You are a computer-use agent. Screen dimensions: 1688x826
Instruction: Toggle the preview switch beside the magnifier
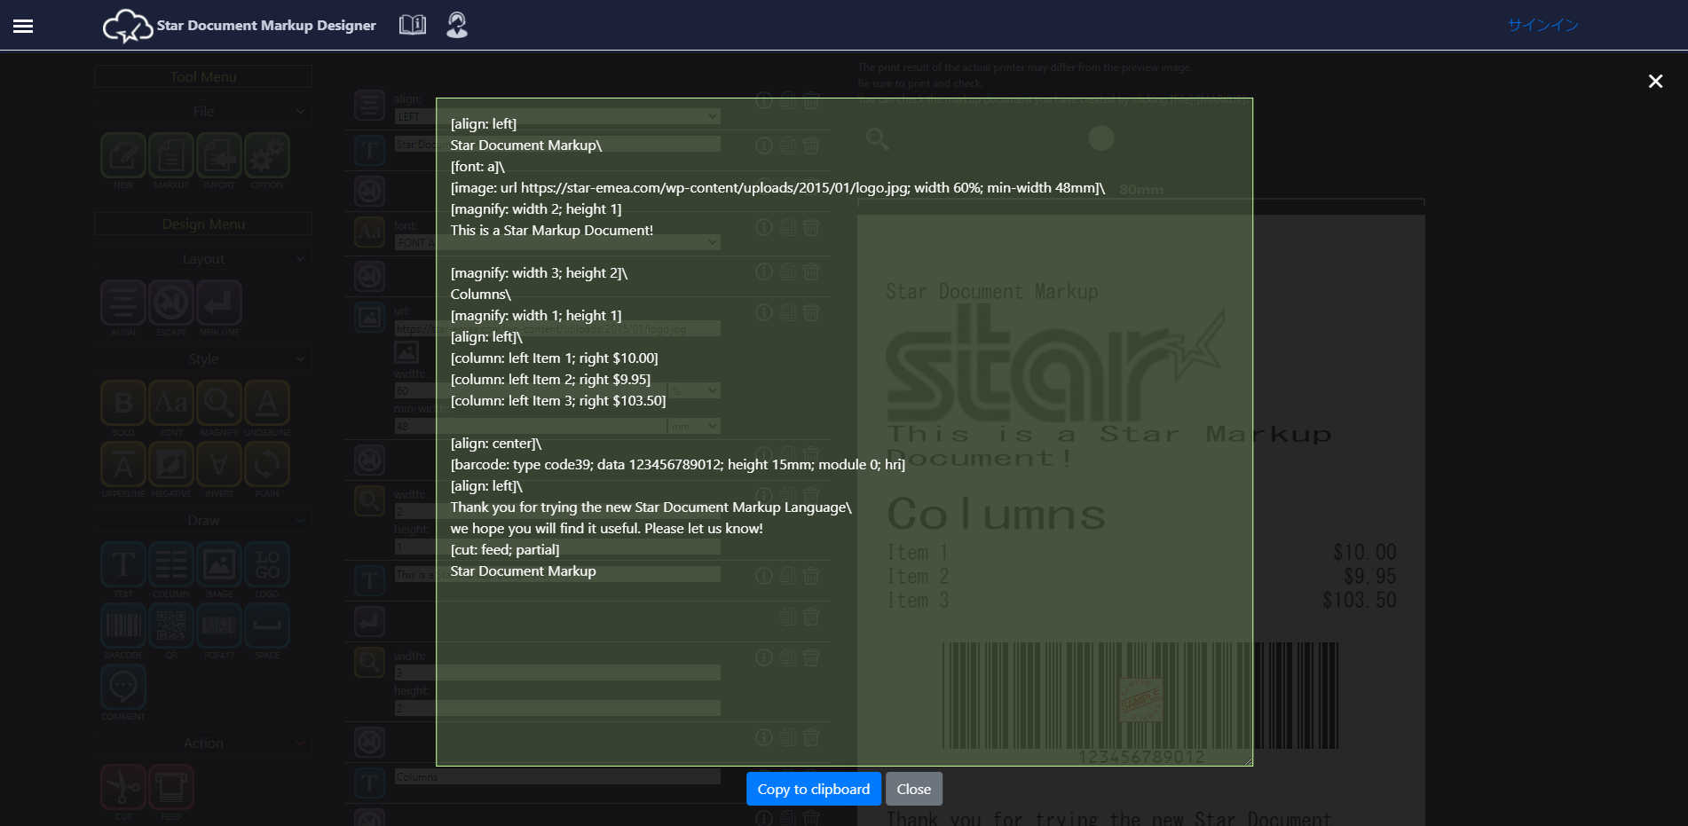click(x=1100, y=138)
